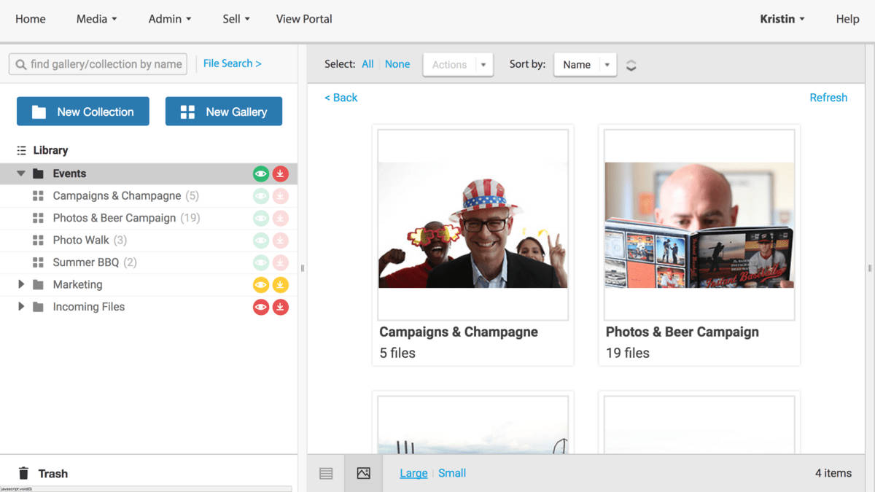Click the grid icon beside Summer BBQ

(39, 262)
